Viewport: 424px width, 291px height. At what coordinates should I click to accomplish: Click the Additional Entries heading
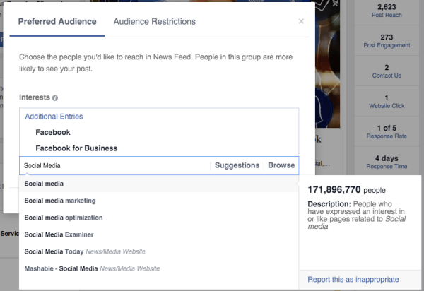(54, 117)
